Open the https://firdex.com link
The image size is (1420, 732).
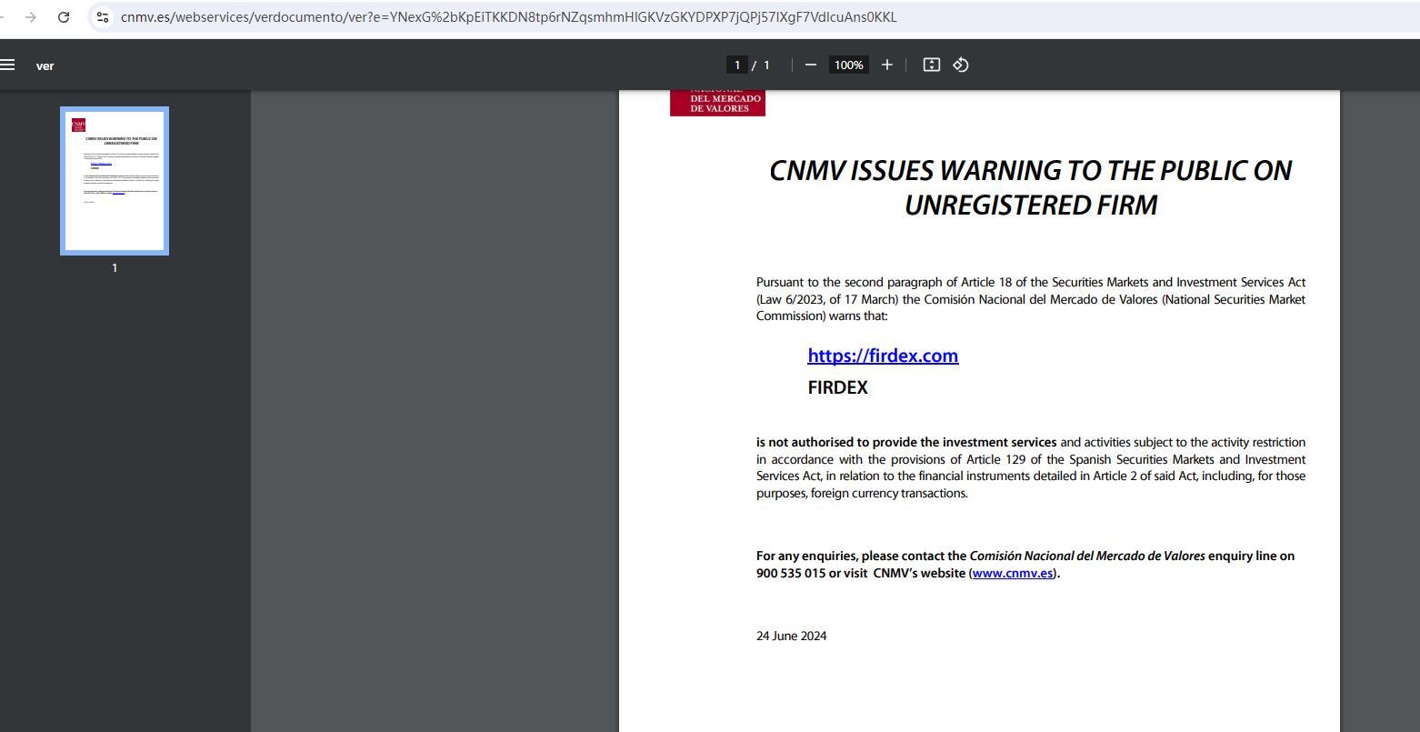883,356
